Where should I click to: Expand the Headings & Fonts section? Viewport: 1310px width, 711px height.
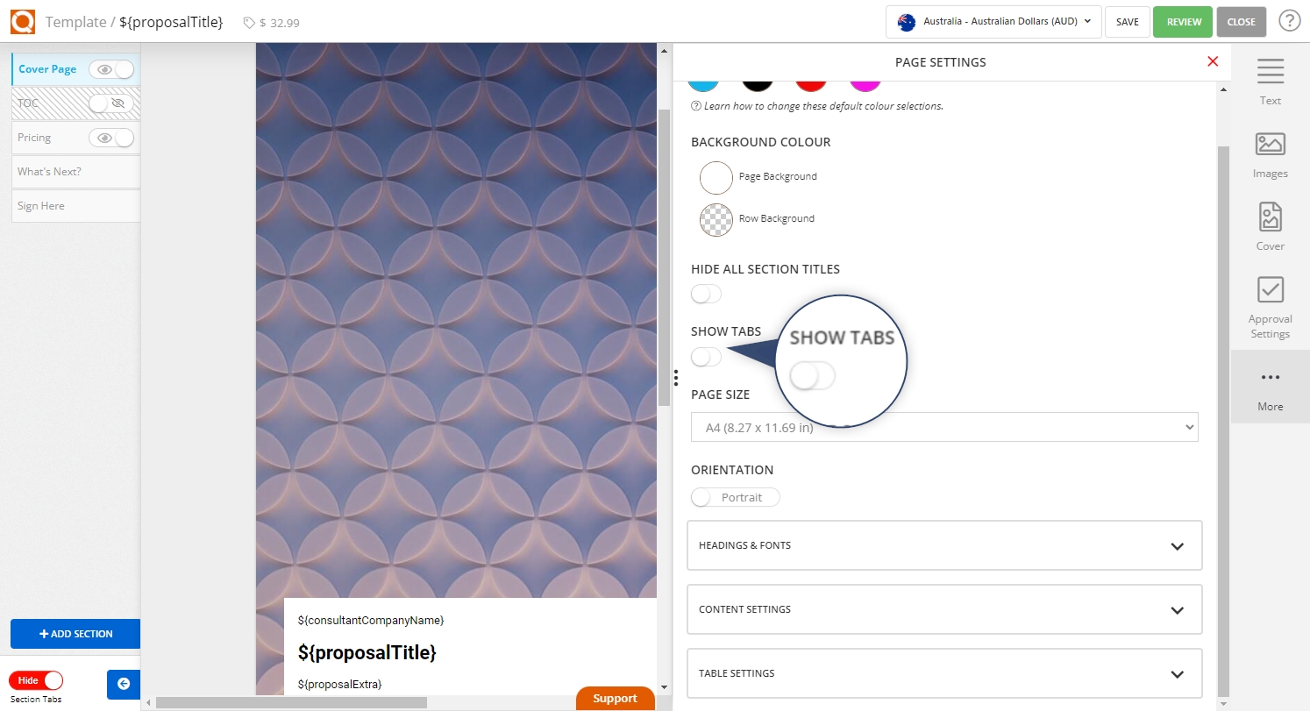coord(943,545)
